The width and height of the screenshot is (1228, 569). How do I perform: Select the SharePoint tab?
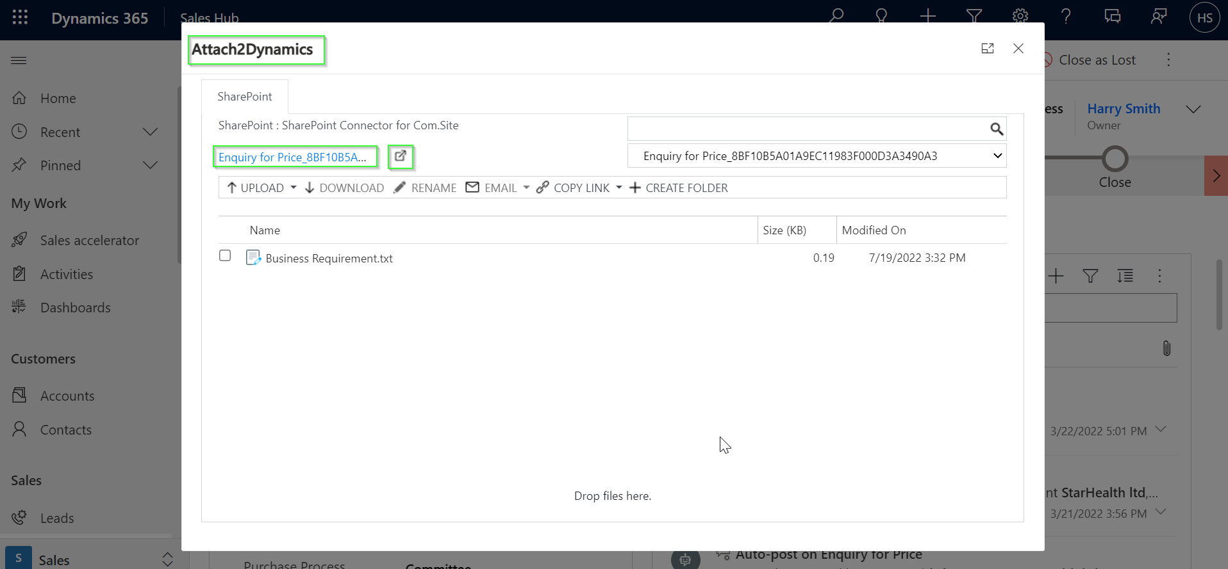[244, 97]
